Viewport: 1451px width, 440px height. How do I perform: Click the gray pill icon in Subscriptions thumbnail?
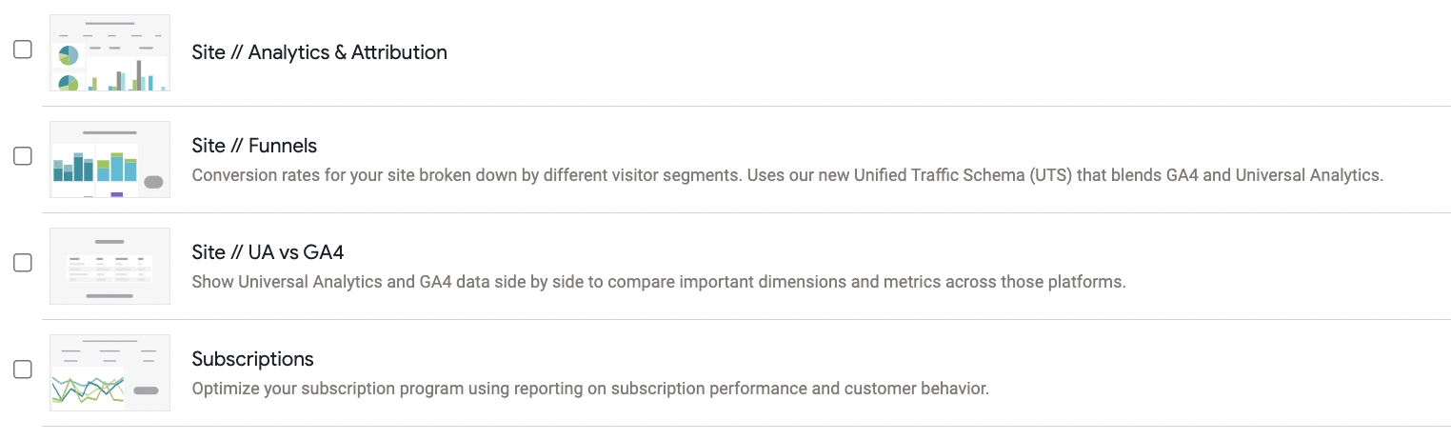click(146, 390)
